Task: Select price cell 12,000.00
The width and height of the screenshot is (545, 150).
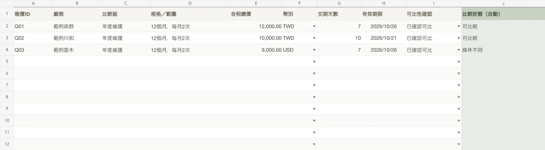Action: tap(256, 26)
